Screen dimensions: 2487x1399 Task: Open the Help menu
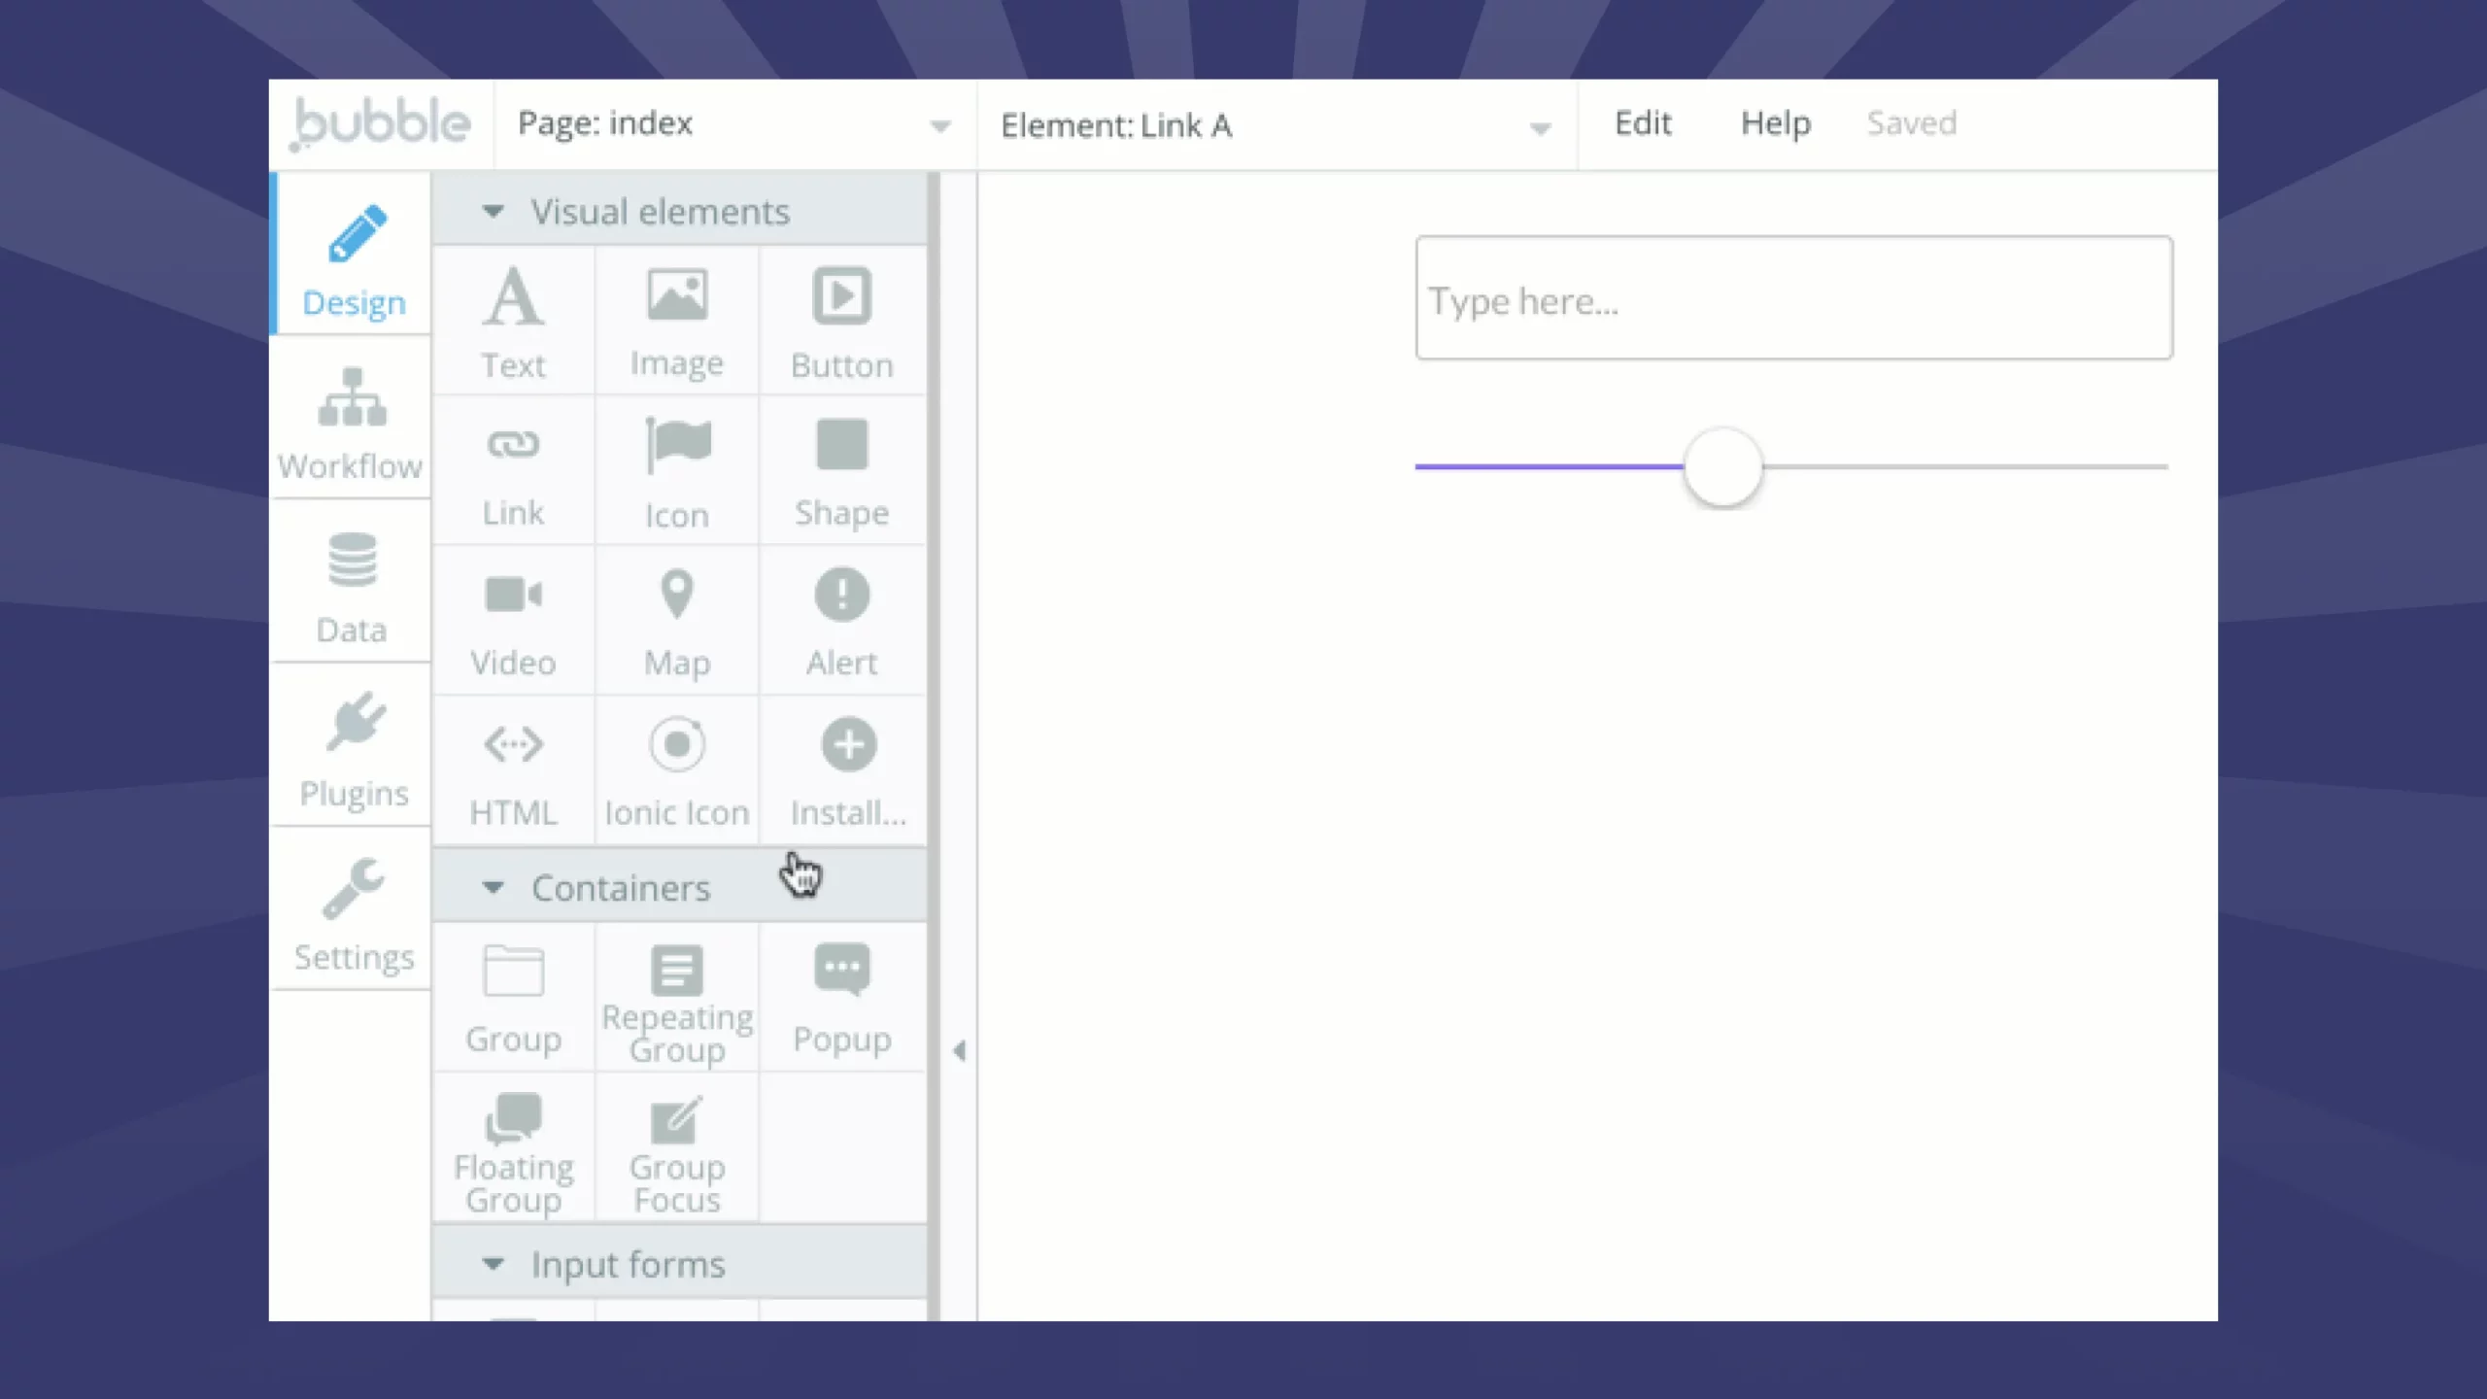1776,122
